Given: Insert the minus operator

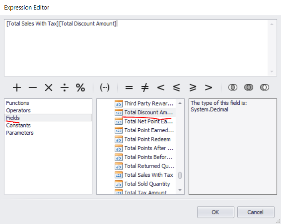Looking at the screenshot, I should coord(33,88).
